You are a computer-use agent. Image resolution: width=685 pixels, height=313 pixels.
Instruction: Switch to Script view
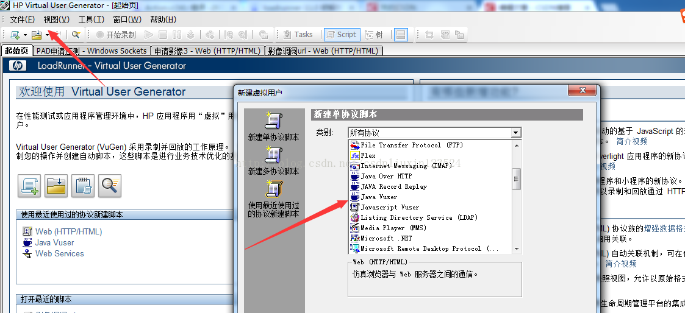[342, 35]
